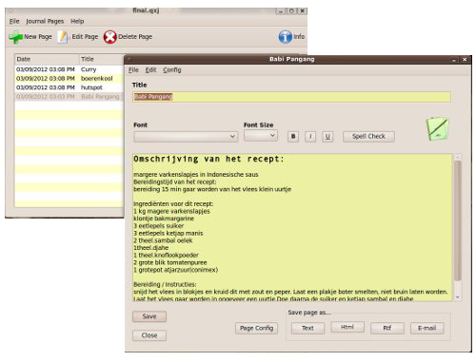This screenshot has width=476, height=362.
Task: Click the Edit Page pencil icon
Action: coord(63,37)
